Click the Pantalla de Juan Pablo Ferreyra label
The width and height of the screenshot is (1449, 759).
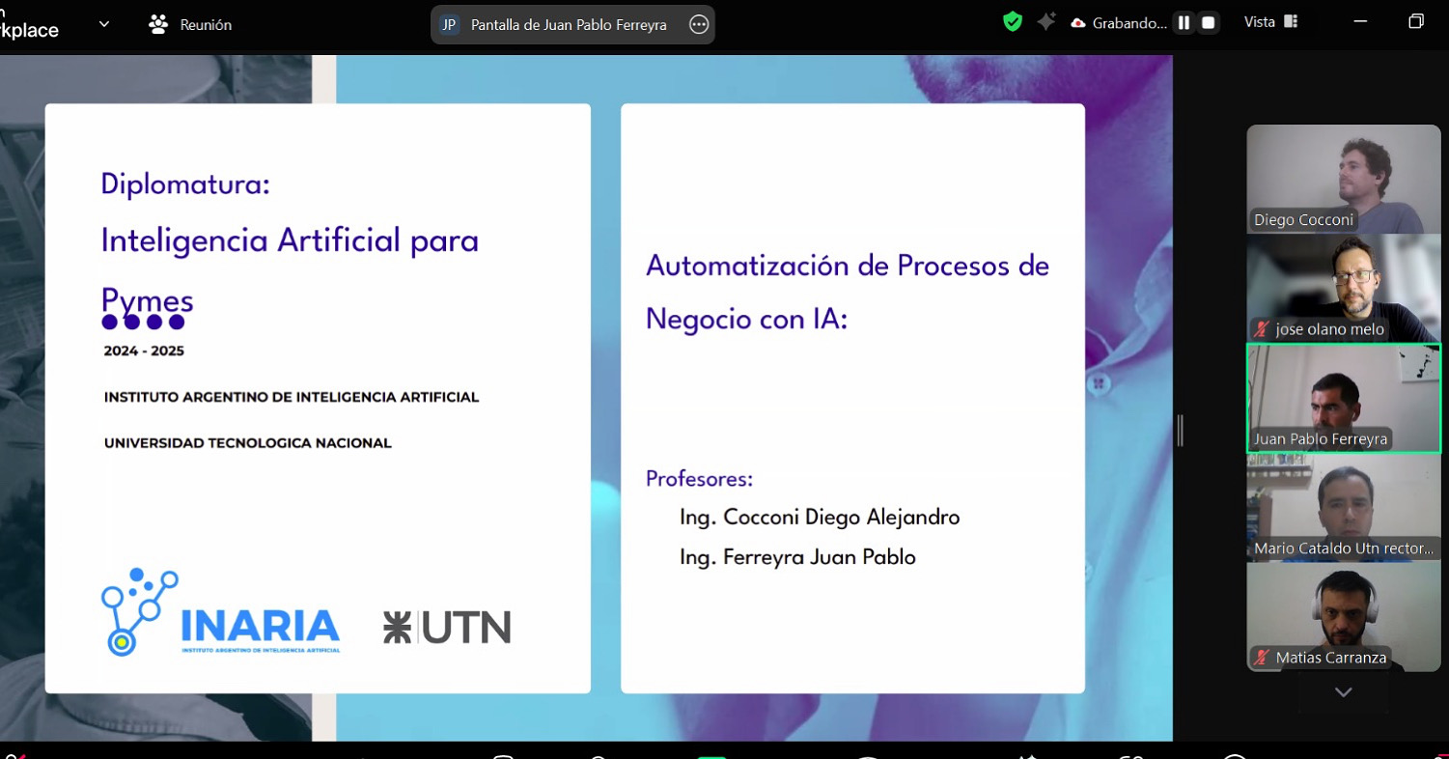569,25
